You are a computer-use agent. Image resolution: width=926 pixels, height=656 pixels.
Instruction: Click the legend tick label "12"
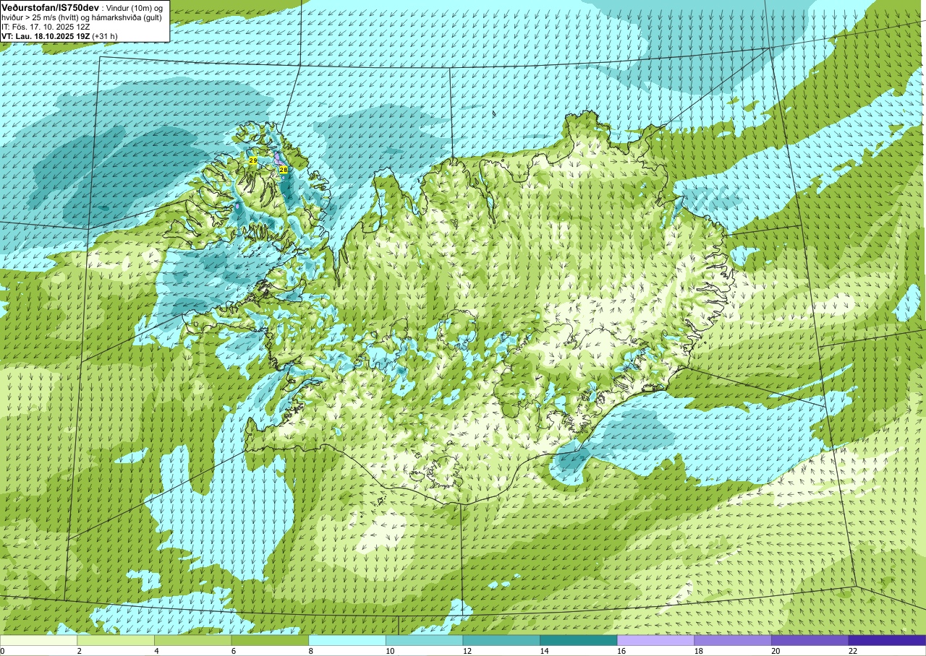tap(467, 651)
